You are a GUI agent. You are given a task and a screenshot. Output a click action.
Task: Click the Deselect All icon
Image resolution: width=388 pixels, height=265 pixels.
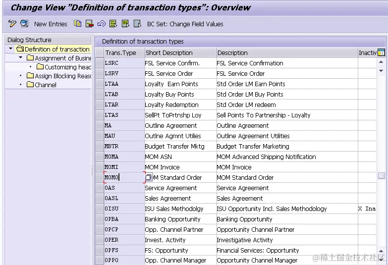[x=137, y=24]
